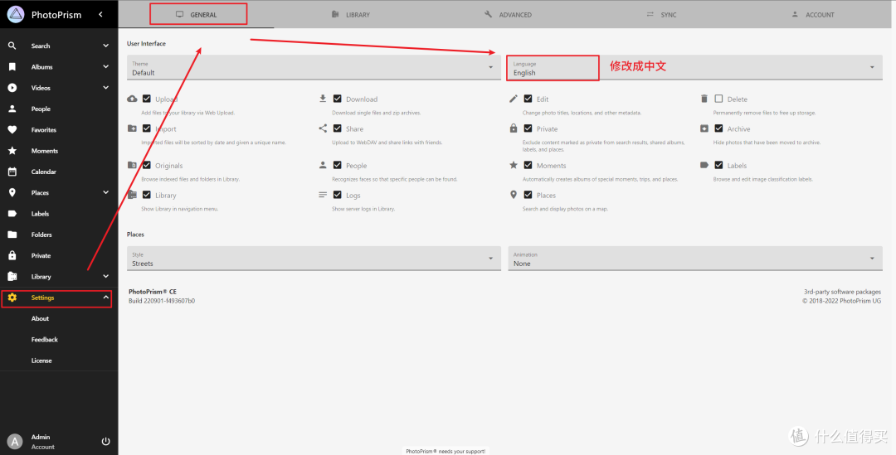This screenshot has width=896, height=455.
Task: Enable the Delete checkbox
Action: 718,99
